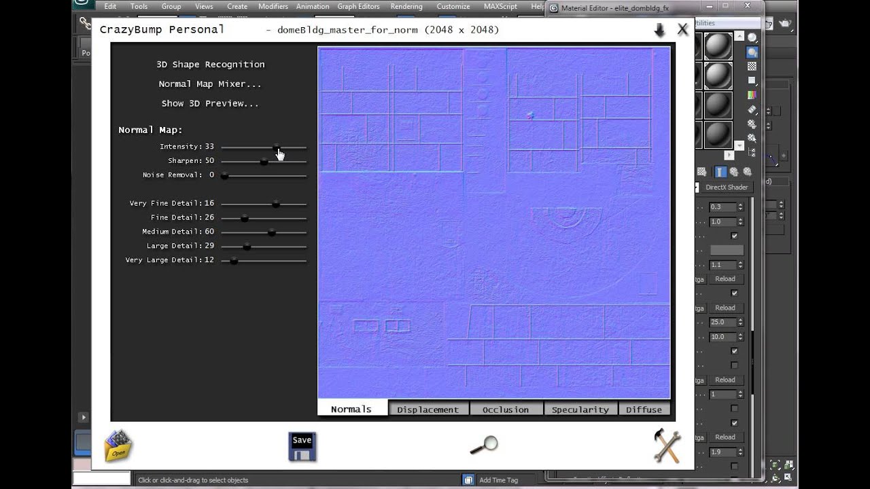Click Show Map in Viewport checker icon
The width and height of the screenshot is (870, 489).
click(x=703, y=172)
